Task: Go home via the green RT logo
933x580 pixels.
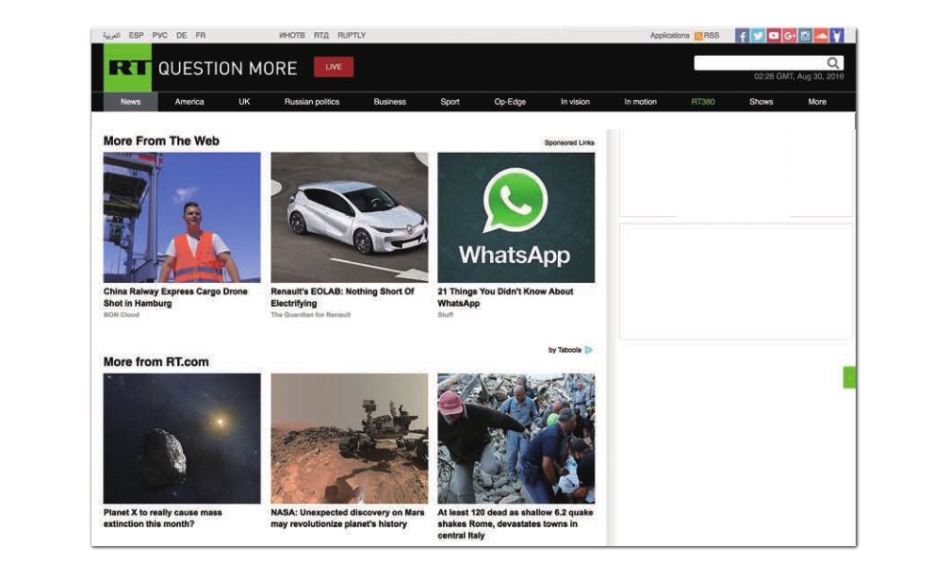Action: point(127,67)
